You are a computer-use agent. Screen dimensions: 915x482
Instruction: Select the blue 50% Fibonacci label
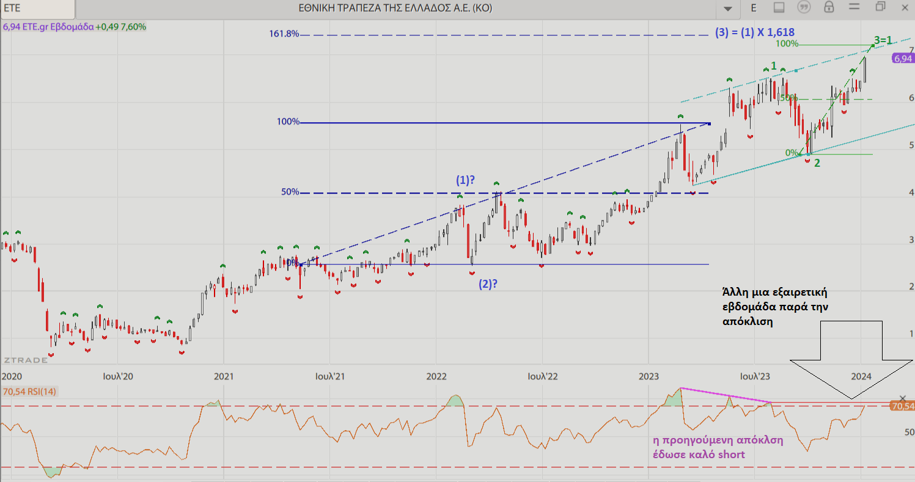290,192
